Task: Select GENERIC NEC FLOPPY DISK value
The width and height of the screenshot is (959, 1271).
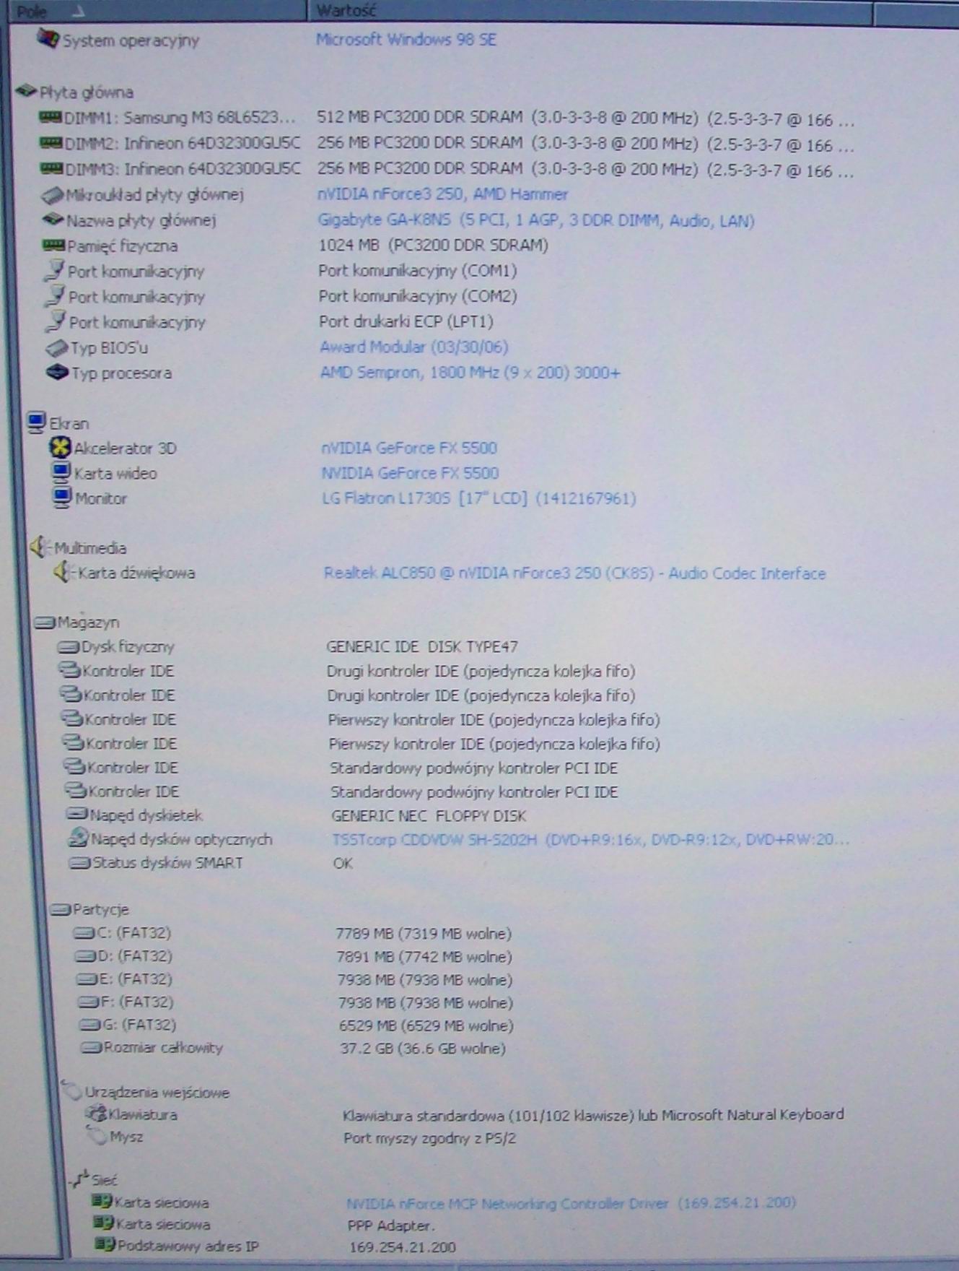Action: coord(429,816)
